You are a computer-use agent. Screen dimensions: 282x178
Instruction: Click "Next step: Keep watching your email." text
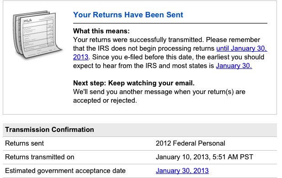134,83
